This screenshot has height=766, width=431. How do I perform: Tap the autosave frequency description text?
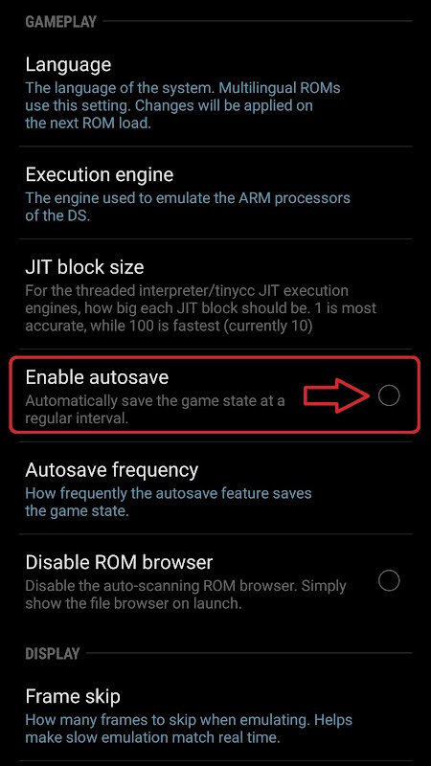169,502
